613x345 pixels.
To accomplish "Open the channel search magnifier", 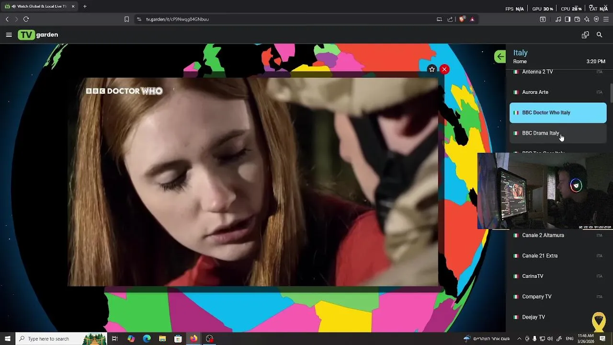I will coord(599,35).
